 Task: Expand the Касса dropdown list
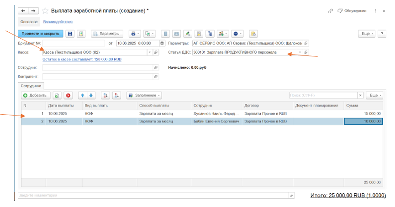pyautogui.click(x=149, y=52)
